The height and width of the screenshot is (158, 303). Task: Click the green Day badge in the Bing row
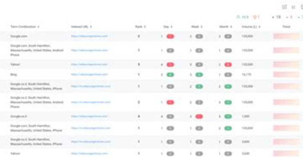[x=170, y=75]
